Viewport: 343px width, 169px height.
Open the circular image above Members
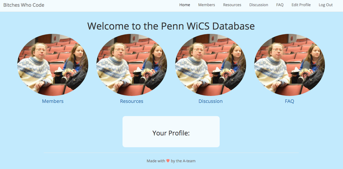pyautogui.click(x=53, y=65)
